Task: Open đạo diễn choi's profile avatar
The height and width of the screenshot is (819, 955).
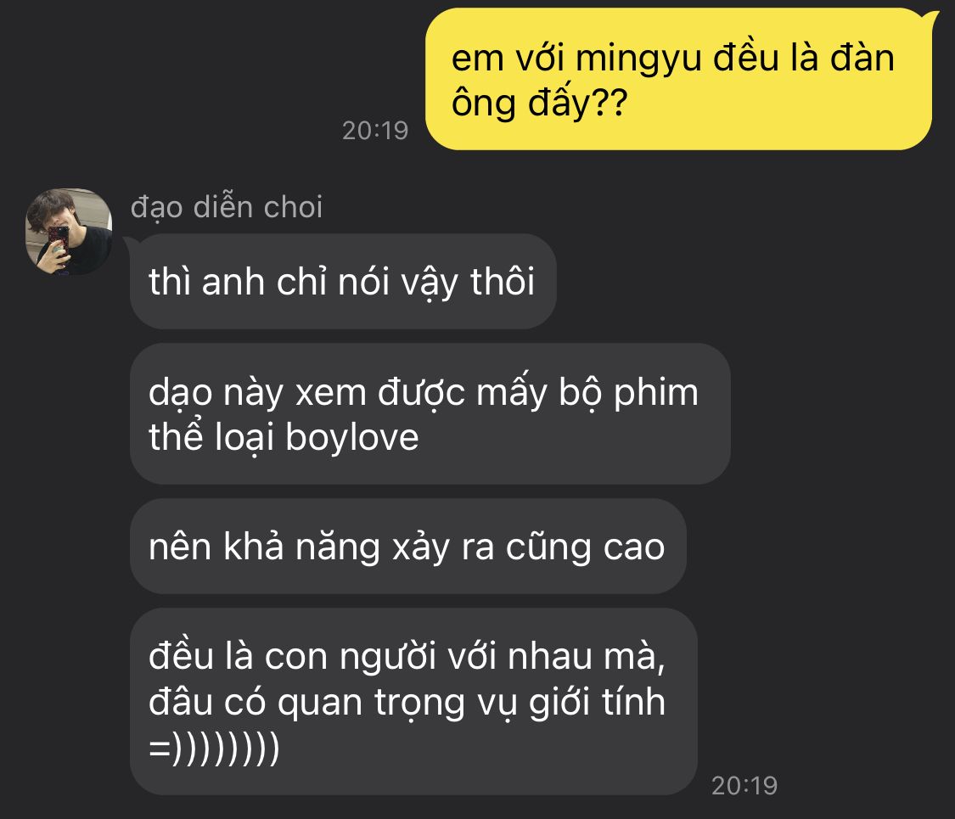Action: point(68,232)
